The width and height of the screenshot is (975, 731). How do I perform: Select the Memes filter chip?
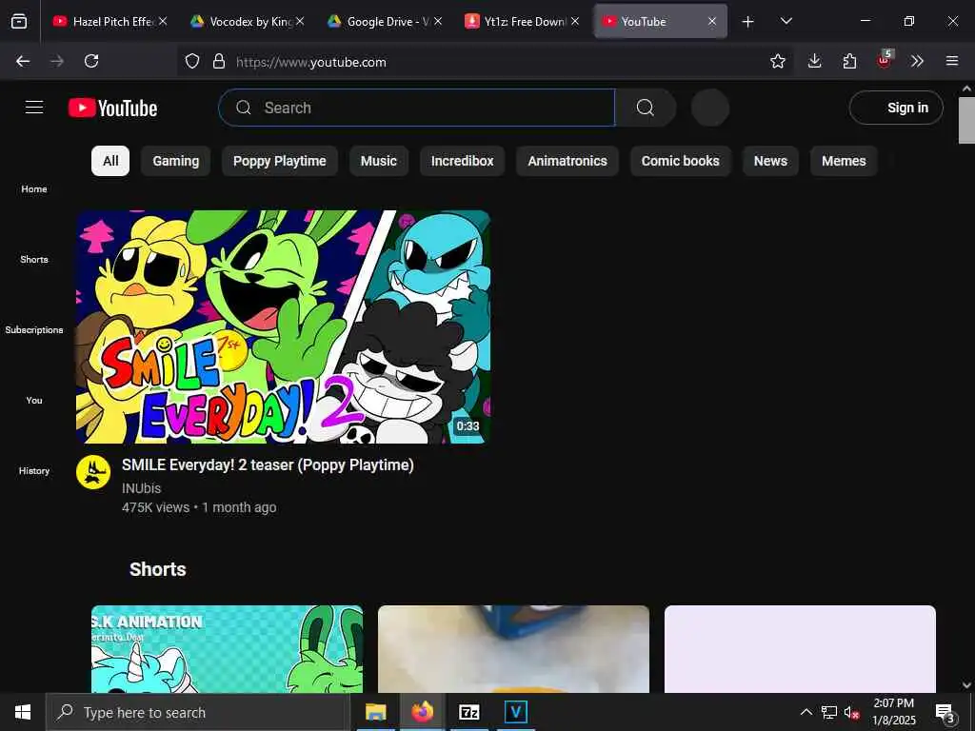coord(844,161)
